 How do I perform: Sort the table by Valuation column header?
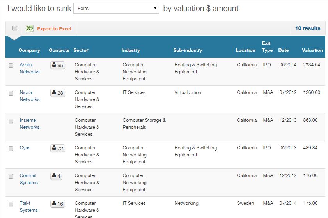point(312,50)
